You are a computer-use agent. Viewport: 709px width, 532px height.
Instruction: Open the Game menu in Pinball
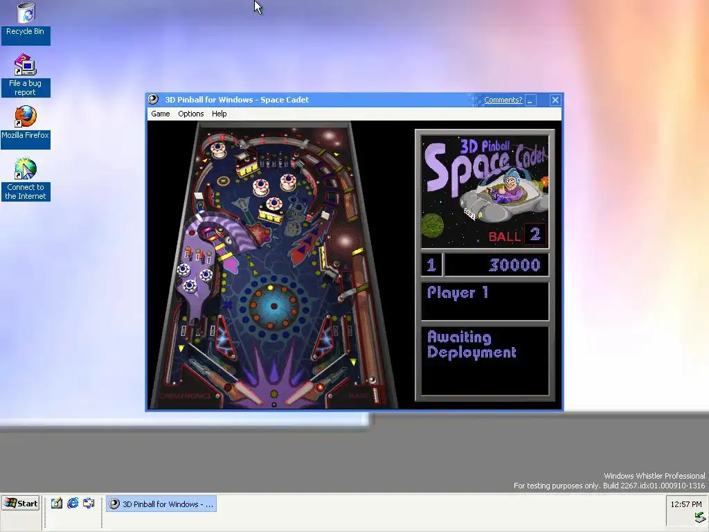[161, 114]
